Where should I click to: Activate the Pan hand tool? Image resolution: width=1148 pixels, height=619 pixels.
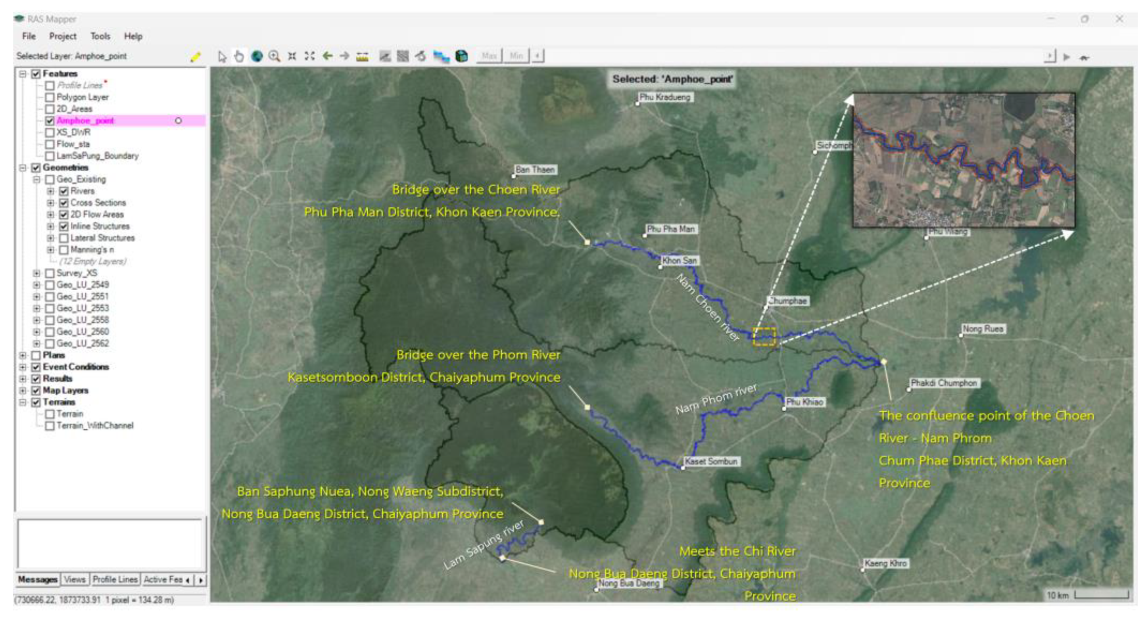coord(239,57)
